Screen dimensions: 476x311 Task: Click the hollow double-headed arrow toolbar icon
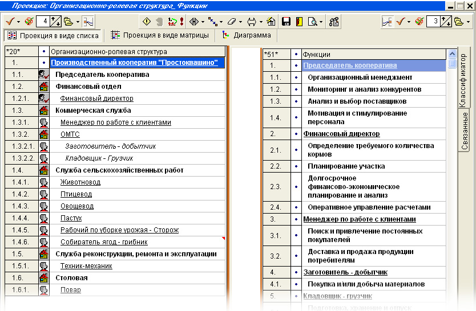[252, 22]
